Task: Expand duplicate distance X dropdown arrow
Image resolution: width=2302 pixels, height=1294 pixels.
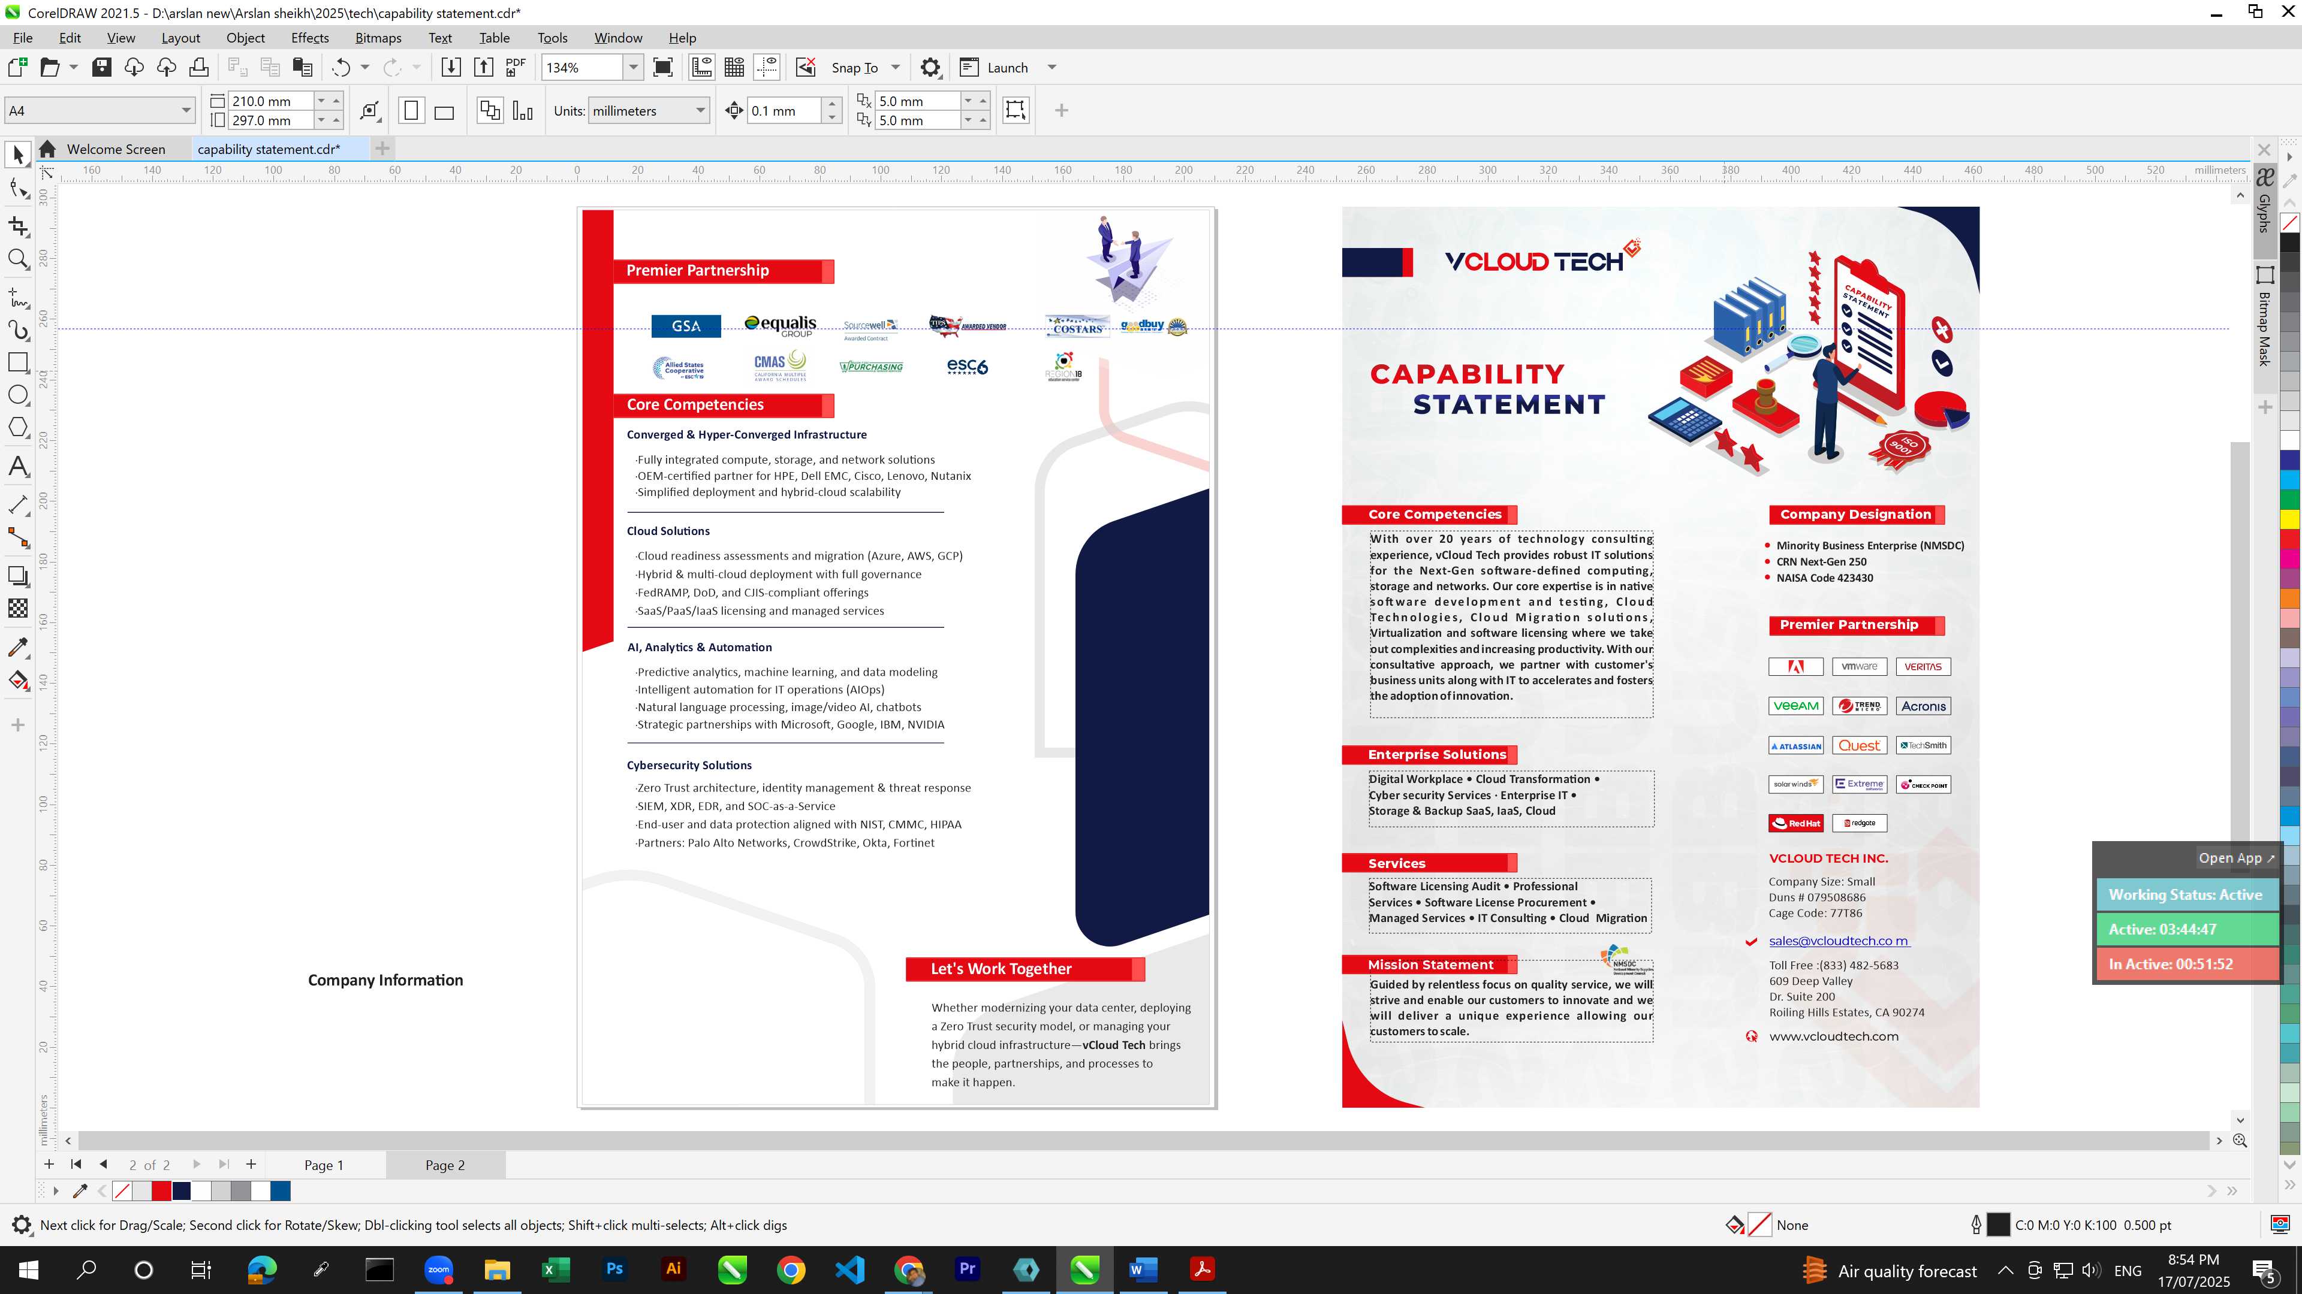Action: click(969, 101)
